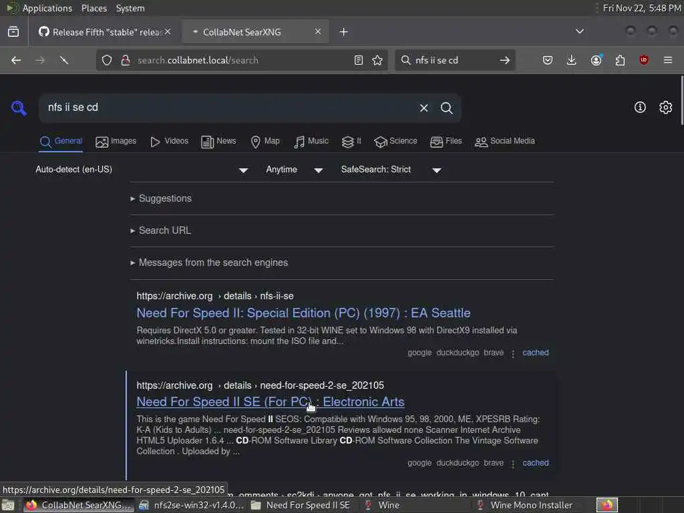Viewport: 684px width, 513px height.
Task: Open the SafeSearch Strict dropdown
Action: pos(391,170)
